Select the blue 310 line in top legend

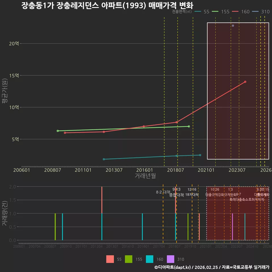coord(255,12)
